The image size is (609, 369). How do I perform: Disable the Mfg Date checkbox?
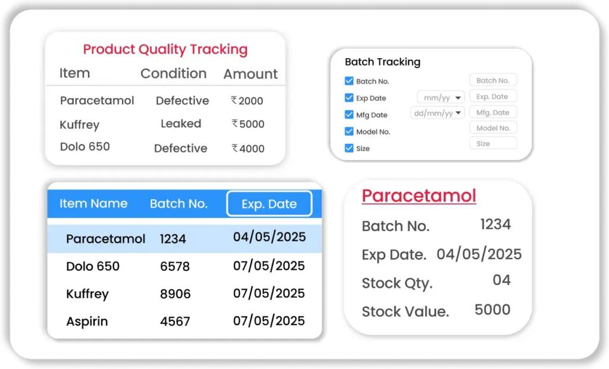point(349,115)
